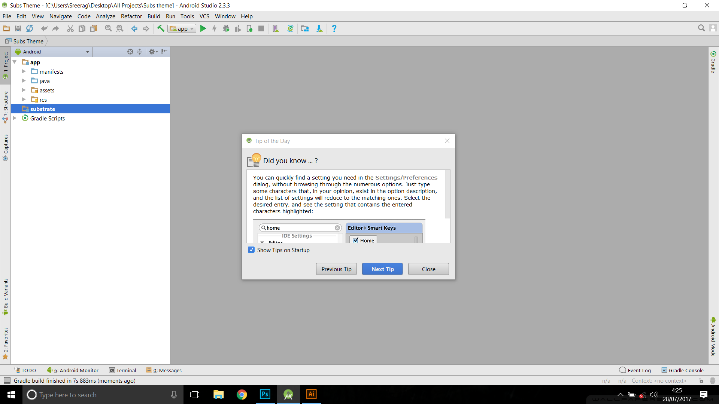This screenshot has width=719, height=404.
Task: Click the Copy icon in toolbar
Action: [x=82, y=28]
